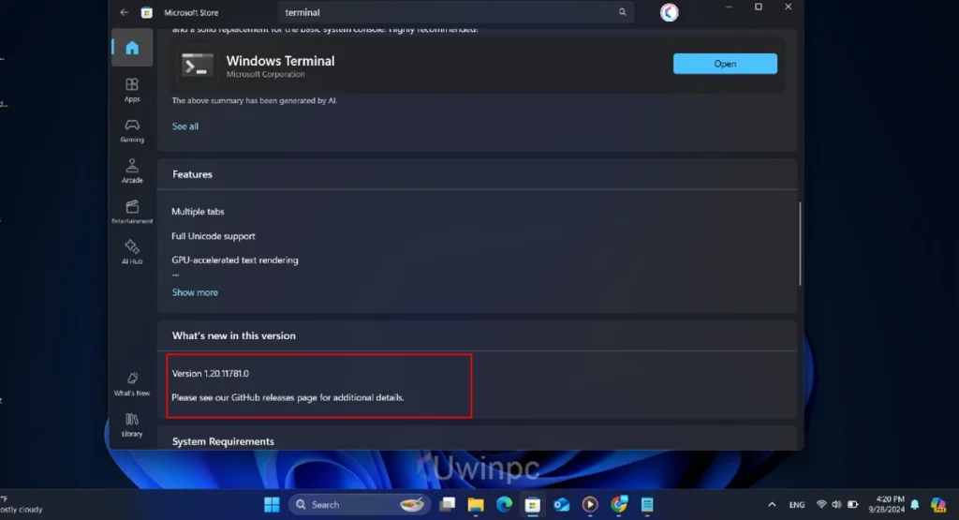This screenshot has width=959, height=520.
Task: Click the search magnifier icon
Action: 622,12
